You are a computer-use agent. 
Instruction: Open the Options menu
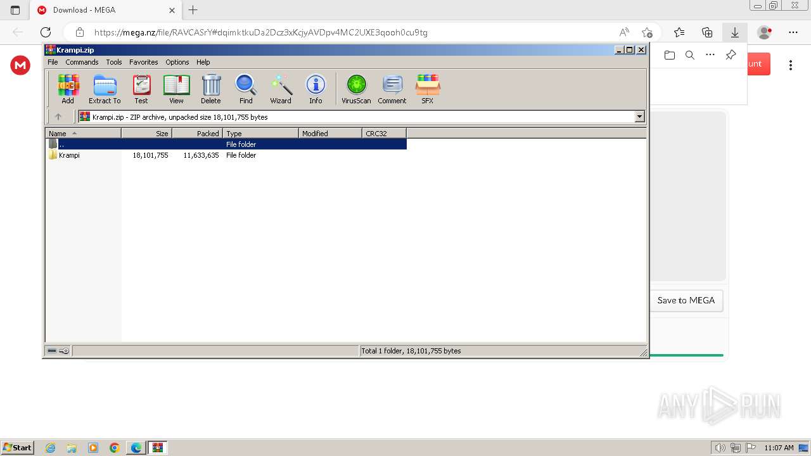[177, 62]
